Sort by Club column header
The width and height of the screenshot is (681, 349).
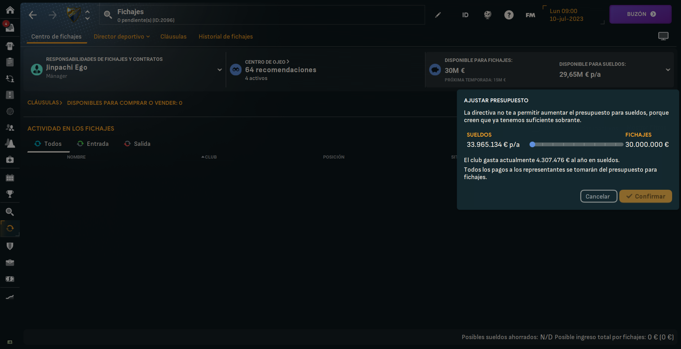(x=211, y=157)
